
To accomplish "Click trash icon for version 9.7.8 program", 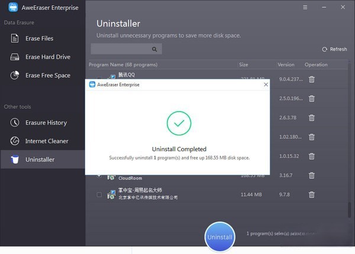I will [x=312, y=194].
